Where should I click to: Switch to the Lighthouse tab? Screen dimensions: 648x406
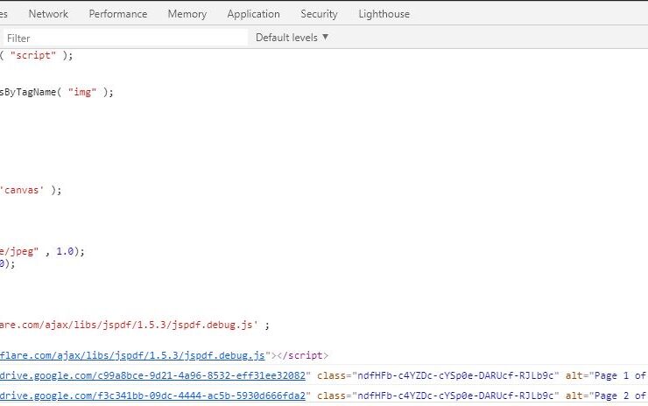pyautogui.click(x=384, y=14)
